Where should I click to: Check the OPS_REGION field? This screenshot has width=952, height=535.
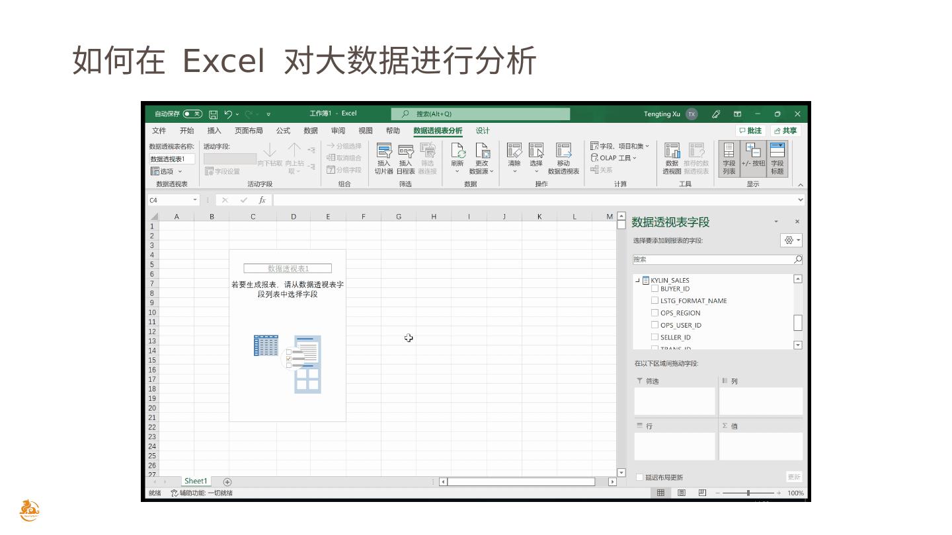655,313
